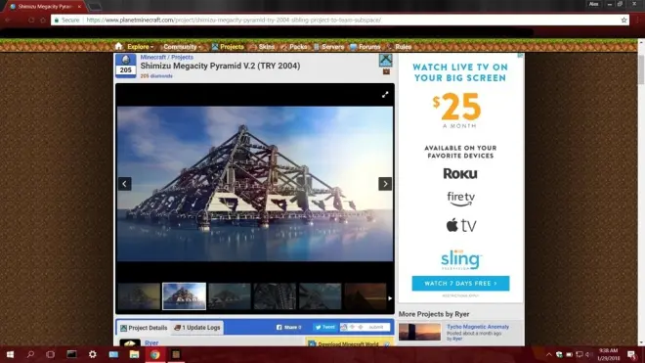645x363 pixels.
Task: Switch to Project Details tab
Action: 144,328
